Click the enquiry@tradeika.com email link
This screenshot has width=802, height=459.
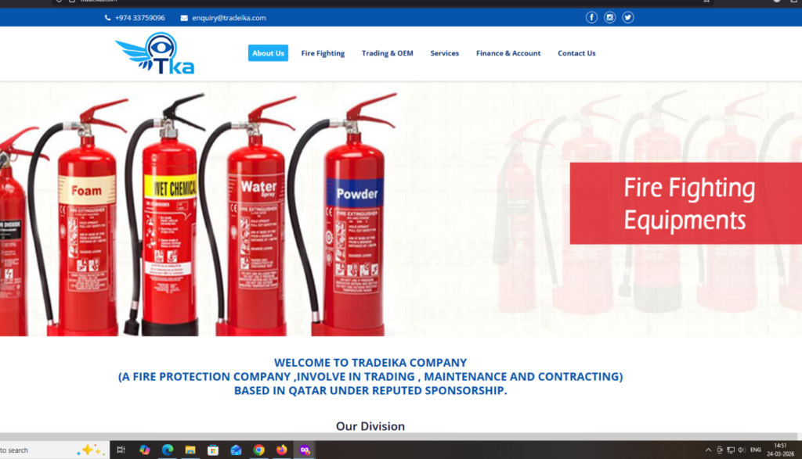pyautogui.click(x=229, y=17)
